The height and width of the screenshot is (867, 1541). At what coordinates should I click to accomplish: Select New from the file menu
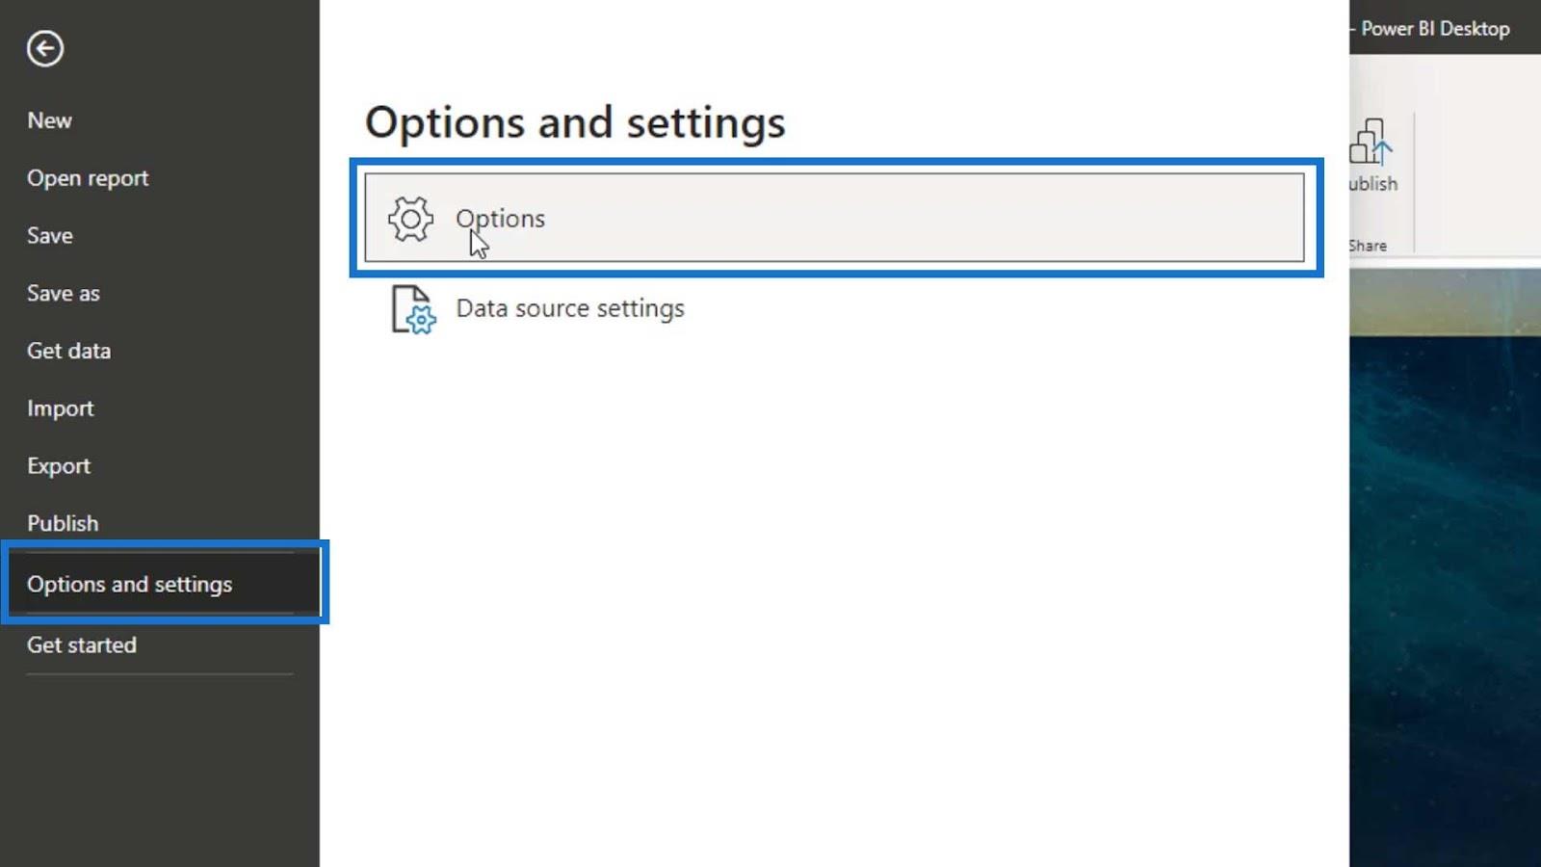pos(49,120)
